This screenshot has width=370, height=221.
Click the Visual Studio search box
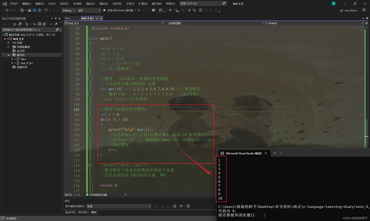(x=203, y=3)
